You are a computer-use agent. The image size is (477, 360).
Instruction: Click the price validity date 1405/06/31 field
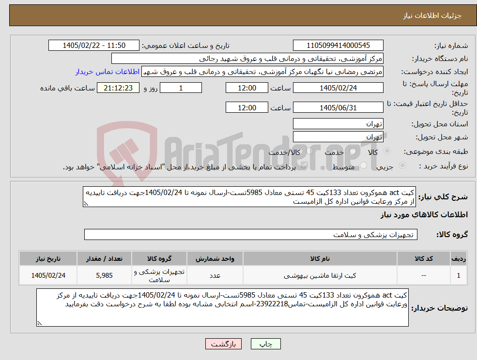pos(338,107)
